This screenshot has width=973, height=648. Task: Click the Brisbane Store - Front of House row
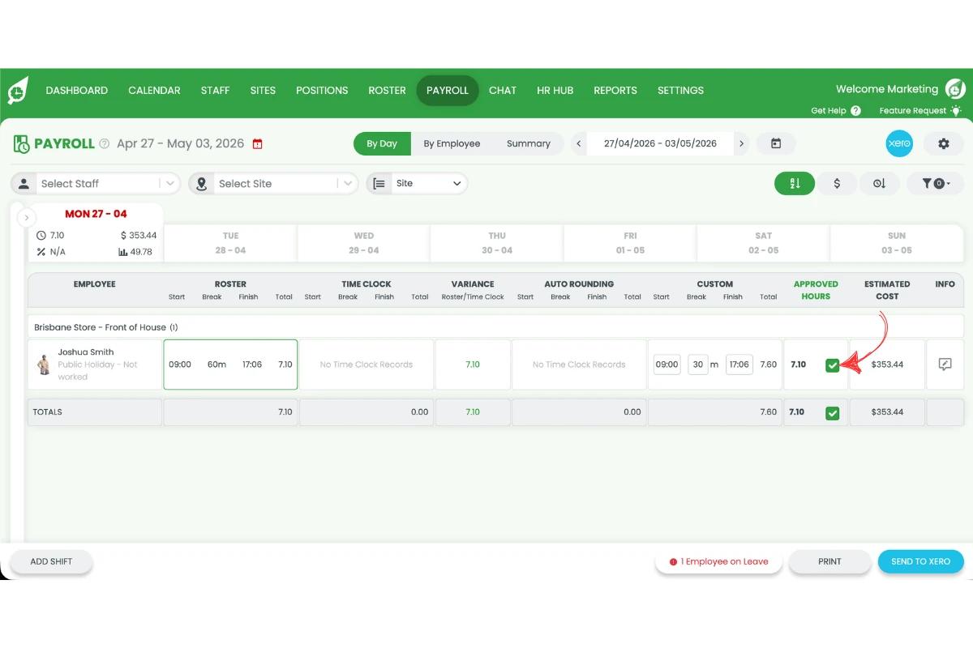pyautogui.click(x=495, y=327)
